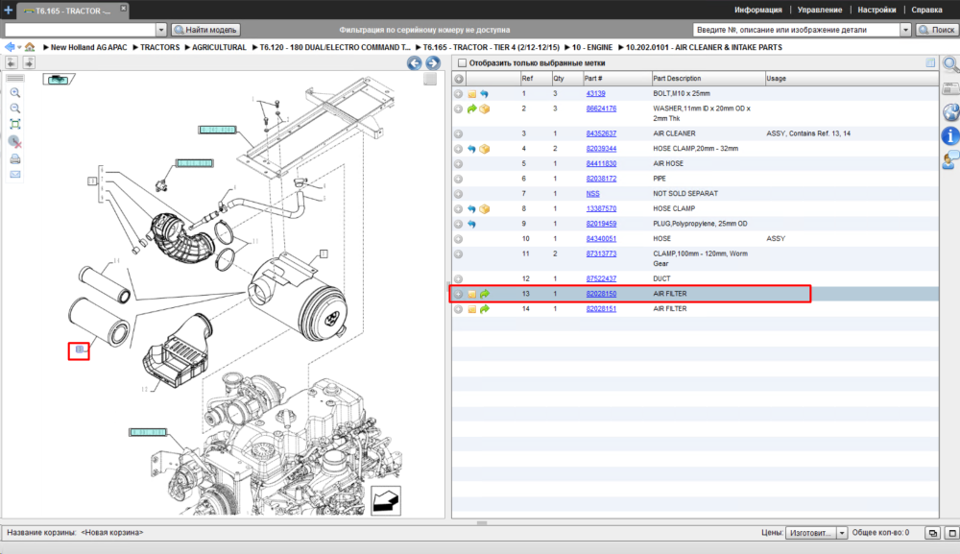The height and width of the screenshot is (554, 960).
Task: Click the blue arrow on the PLUG Polypropylene row
Action: pos(472,224)
